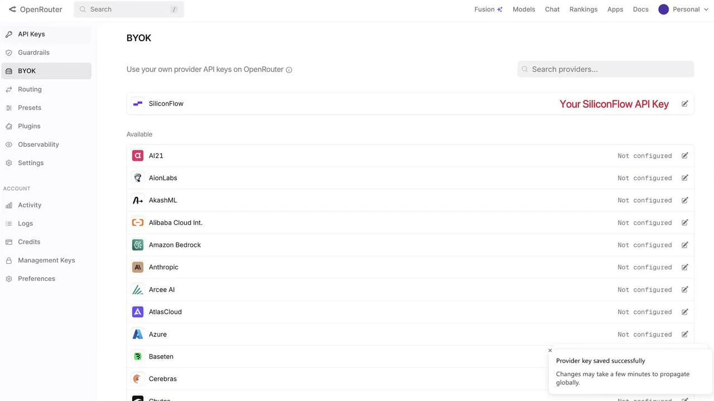Open Logs in account section
The width and height of the screenshot is (714, 401).
(46, 224)
